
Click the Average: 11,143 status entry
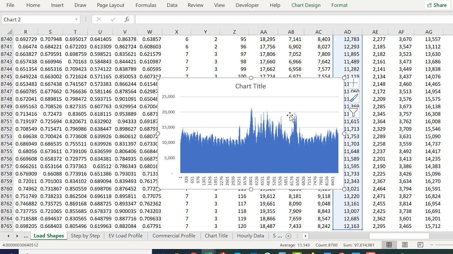(x=295, y=245)
